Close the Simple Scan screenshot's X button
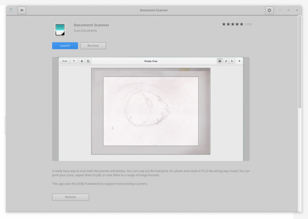This screenshot has height=219, width=308. click(239, 61)
